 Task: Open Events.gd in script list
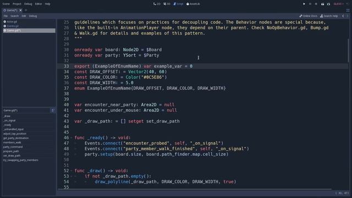(x=29, y=26)
